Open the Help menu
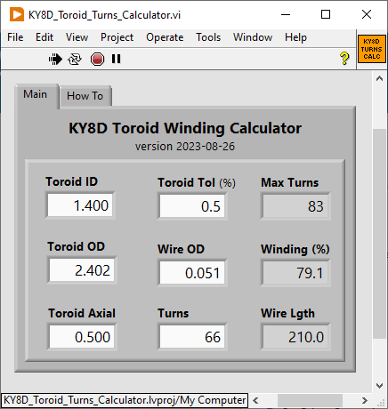The width and height of the screenshot is (388, 409). coord(295,37)
